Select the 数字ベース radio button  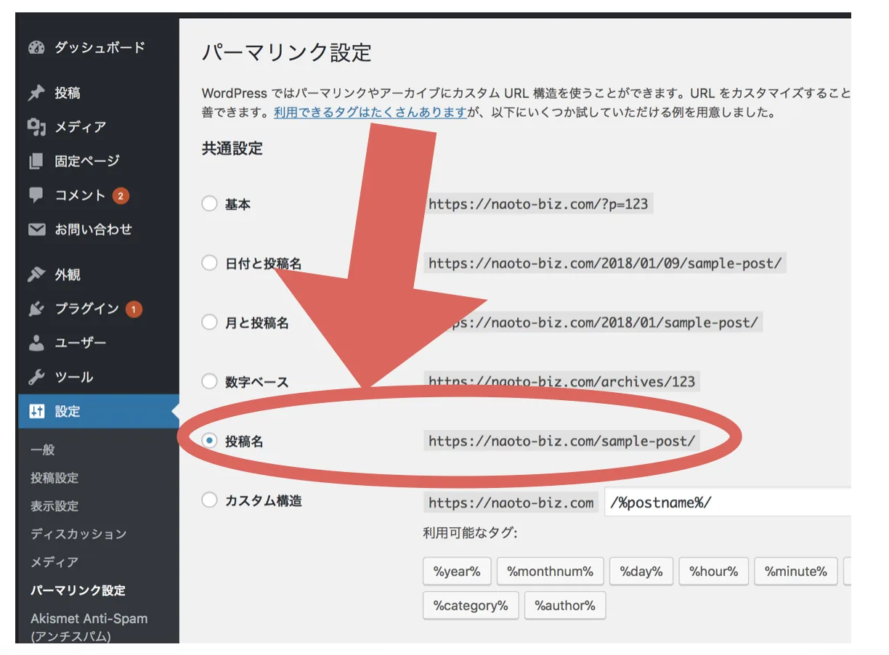click(209, 381)
